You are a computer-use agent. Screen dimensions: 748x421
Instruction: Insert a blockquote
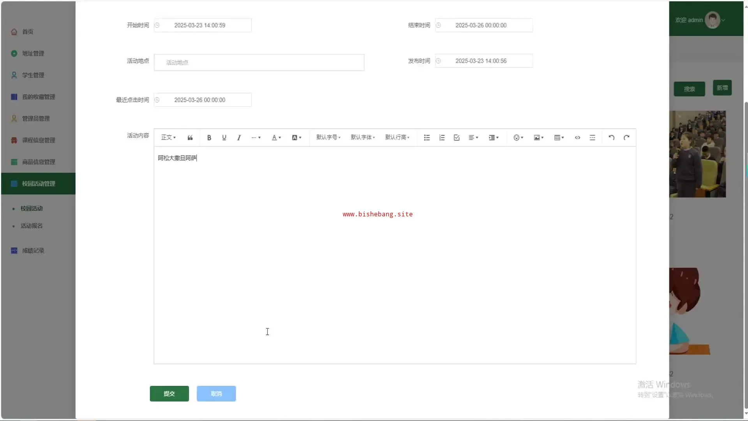click(190, 138)
